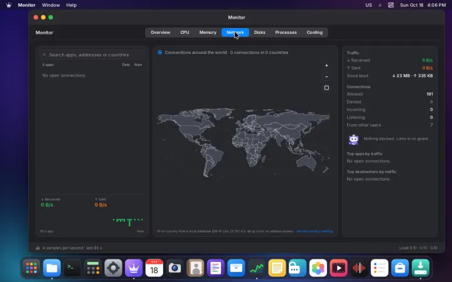
Task: Click the US input source indicator
Action: click(369, 5)
